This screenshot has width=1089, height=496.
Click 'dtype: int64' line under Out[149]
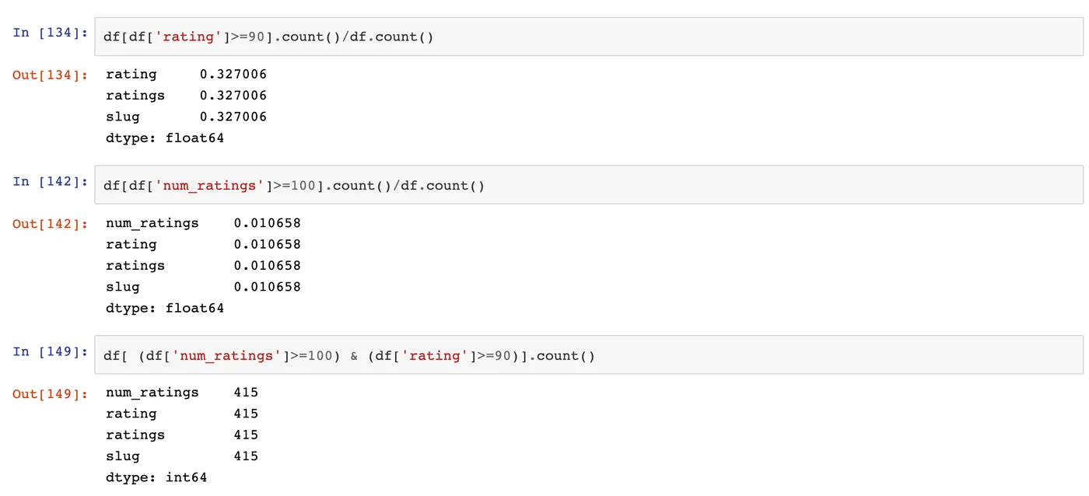(156, 477)
